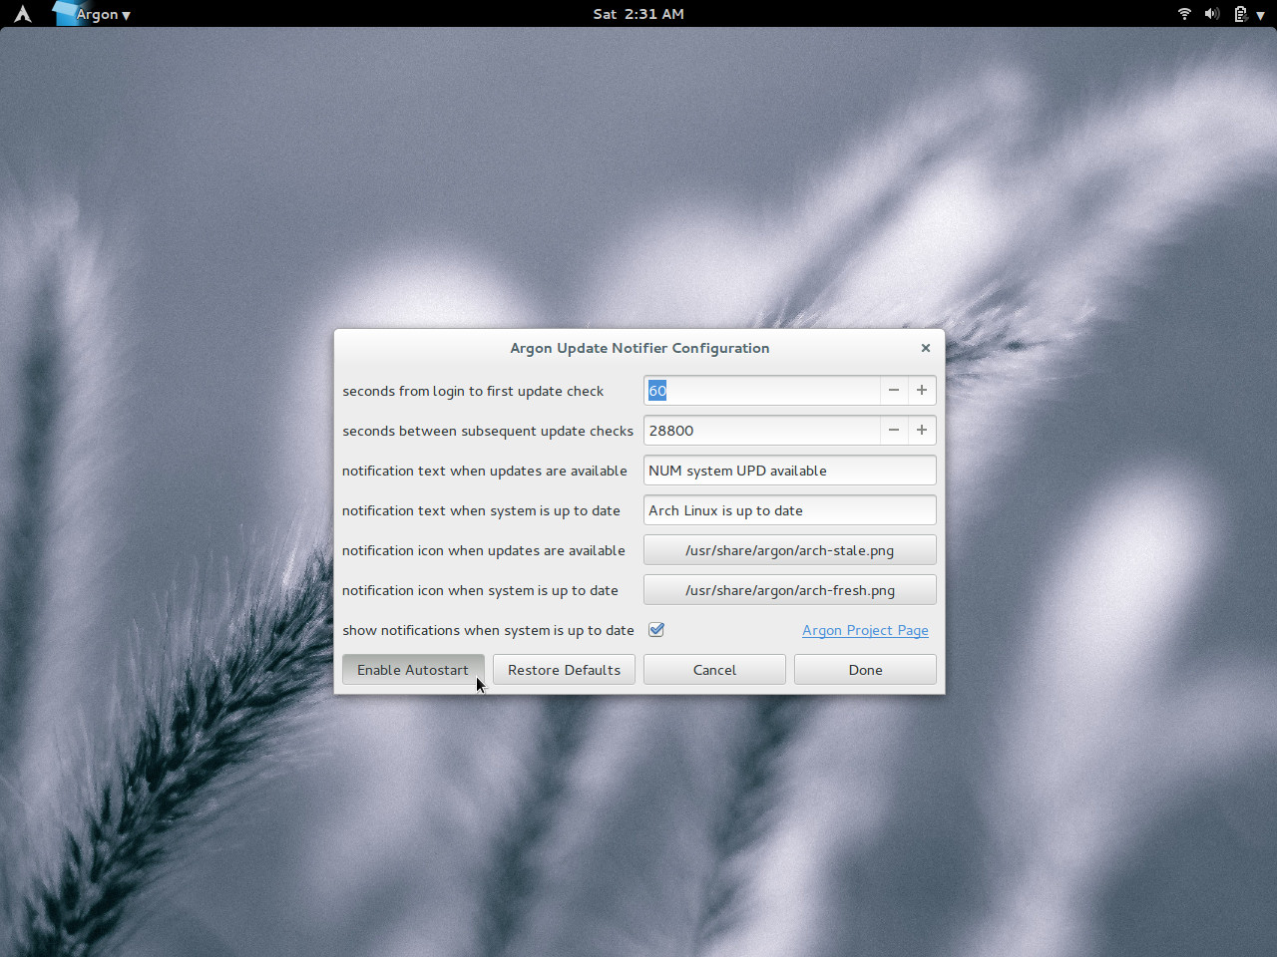1277x957 pixels.
Task: Choose file for arch-fresh.png icon
Action: coord(790,590)
